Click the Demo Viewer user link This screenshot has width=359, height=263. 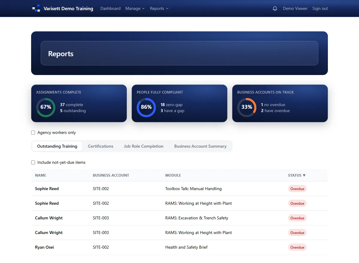coord(295,8)
